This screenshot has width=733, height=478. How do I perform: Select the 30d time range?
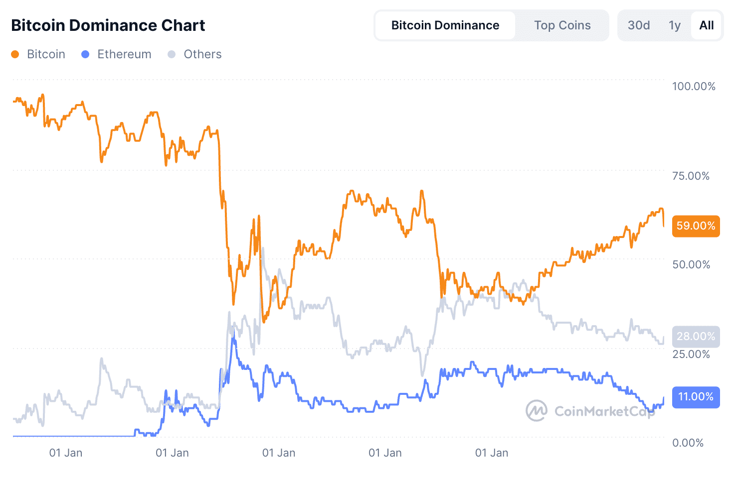639,25
